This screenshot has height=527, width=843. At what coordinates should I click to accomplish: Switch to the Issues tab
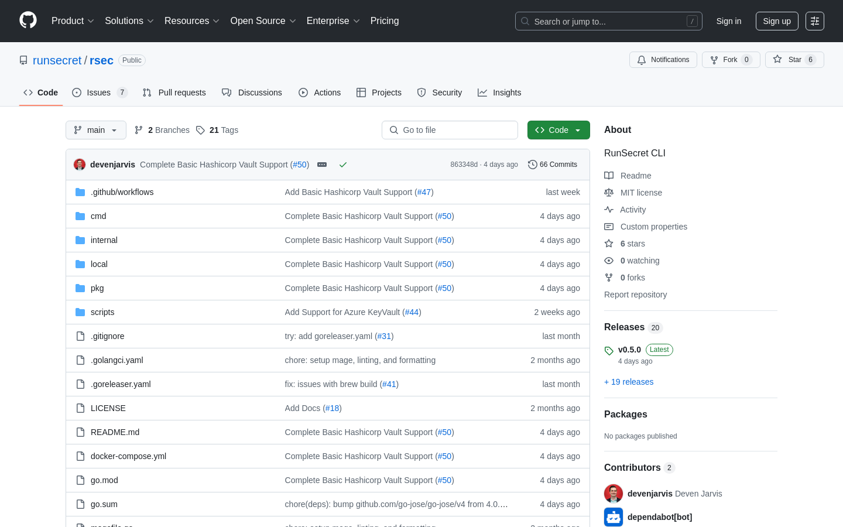click(100, 93)
